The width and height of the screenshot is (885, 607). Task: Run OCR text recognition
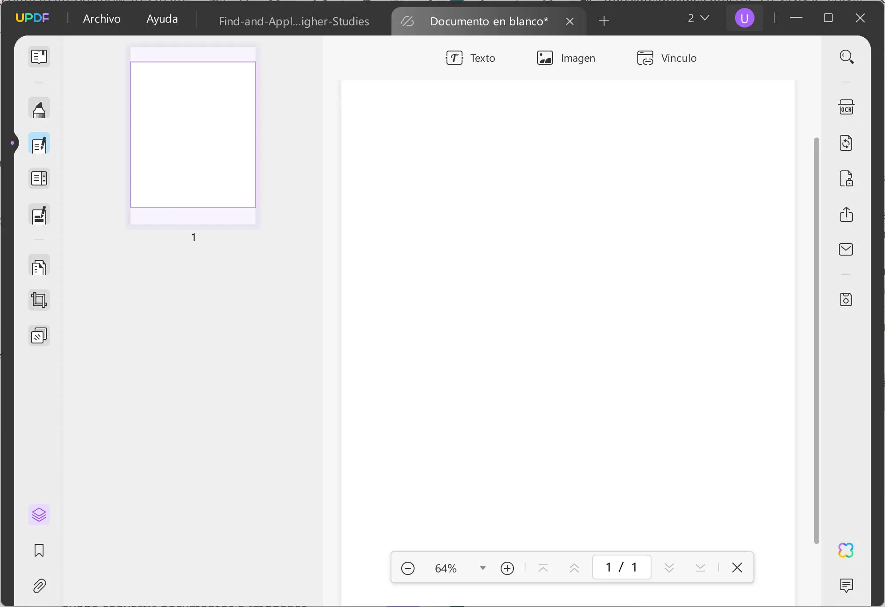846,107
